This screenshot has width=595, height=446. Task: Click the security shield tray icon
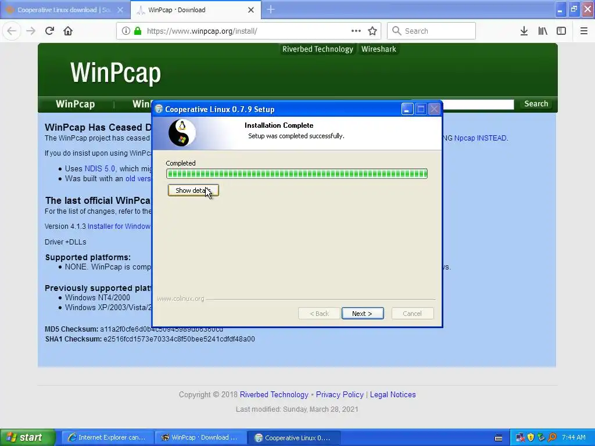tap(531, 437)
